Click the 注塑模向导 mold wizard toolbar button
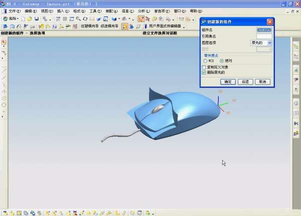Screen dimensions: 301x216 pyautogui.click(x=89, y=26)
